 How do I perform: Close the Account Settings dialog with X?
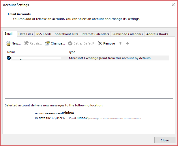(173, 5)
